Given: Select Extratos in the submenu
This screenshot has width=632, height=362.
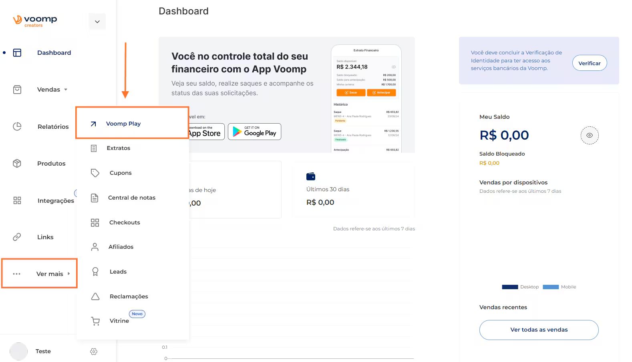Looking at the screenshot, I should 119,148.
